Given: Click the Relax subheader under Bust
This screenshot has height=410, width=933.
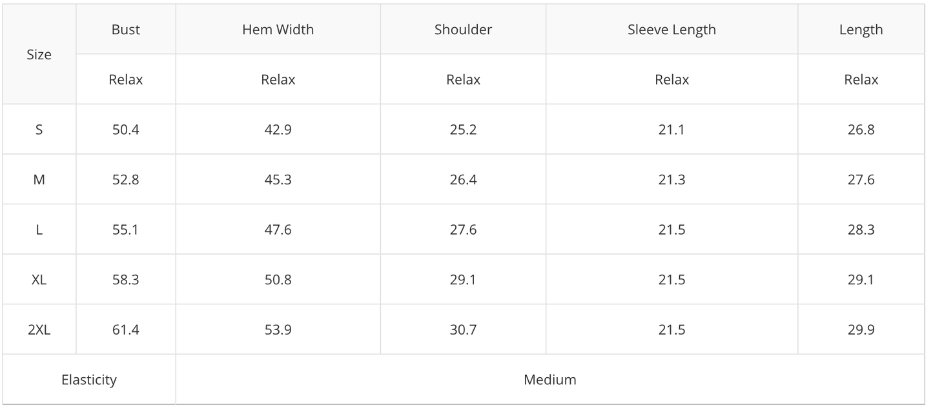Looking at the screenshot, I should coord(125,80).
